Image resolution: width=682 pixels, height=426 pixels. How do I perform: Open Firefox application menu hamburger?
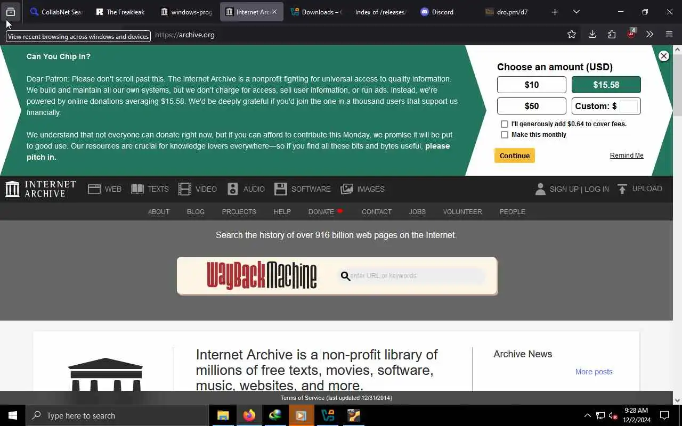(669, 35)
